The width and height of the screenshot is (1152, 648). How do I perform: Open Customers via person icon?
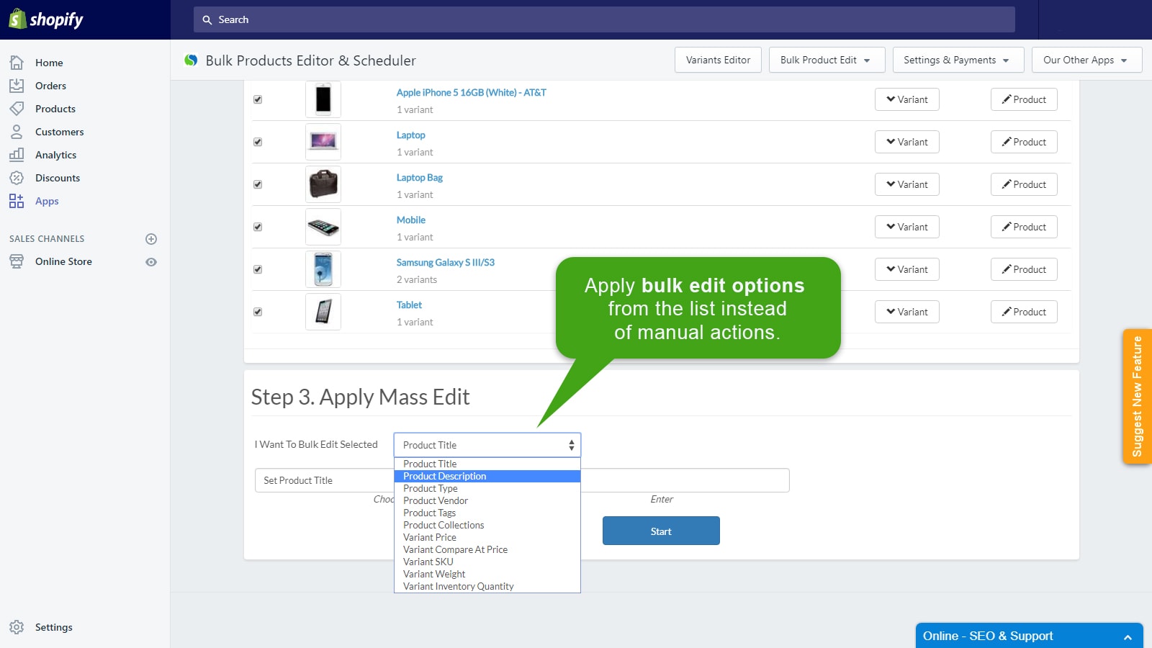[17, 132]
